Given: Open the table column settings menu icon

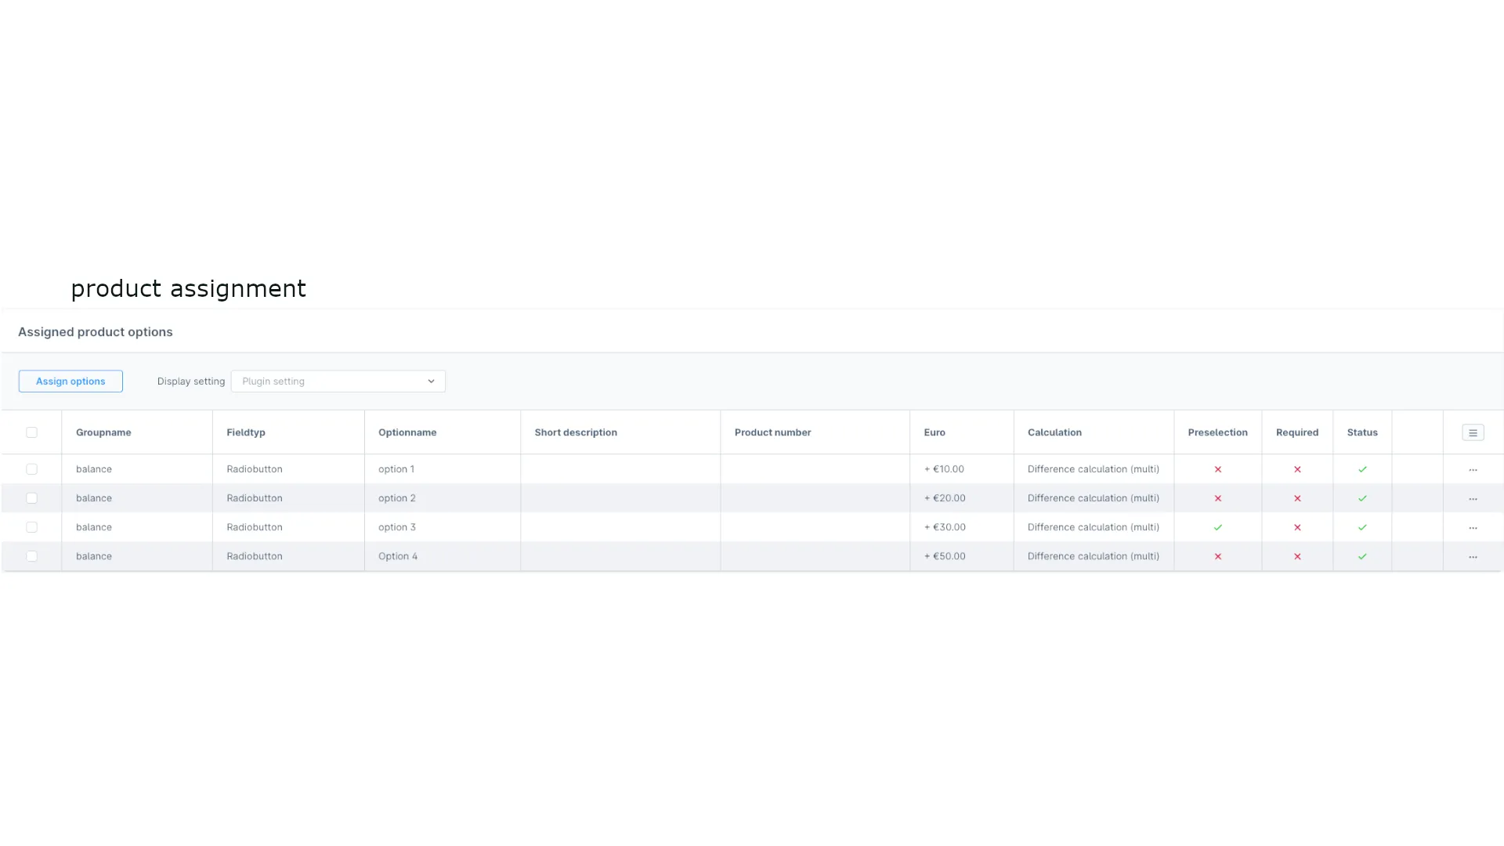Looking at the screenshot, I should (x=1474, y=432).
